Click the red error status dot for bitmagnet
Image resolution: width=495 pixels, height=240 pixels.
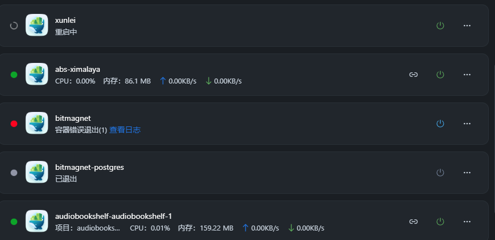click(14, 124)
